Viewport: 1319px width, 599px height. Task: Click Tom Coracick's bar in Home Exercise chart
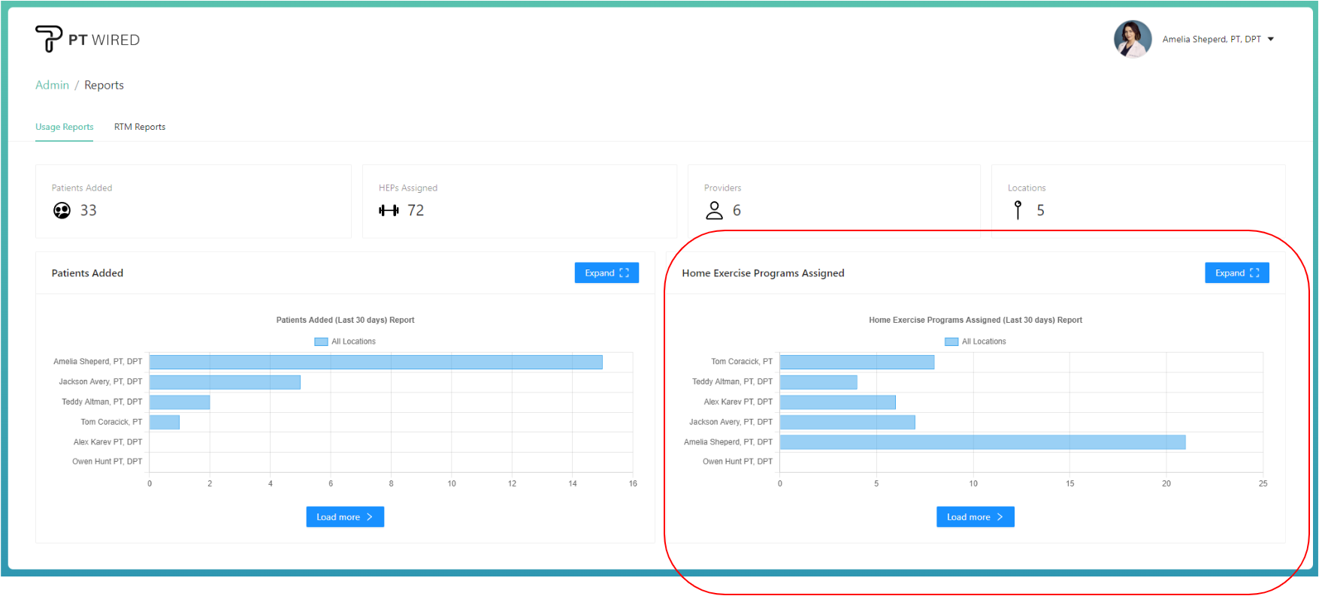coord(857,362)
